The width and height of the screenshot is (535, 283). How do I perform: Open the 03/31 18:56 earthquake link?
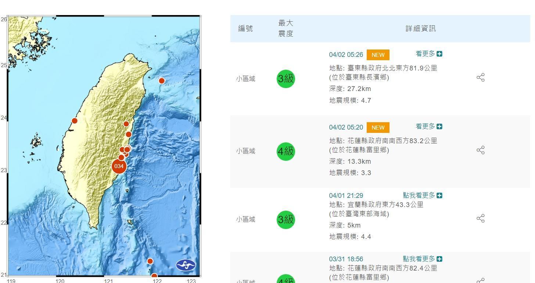click(346, 259)
